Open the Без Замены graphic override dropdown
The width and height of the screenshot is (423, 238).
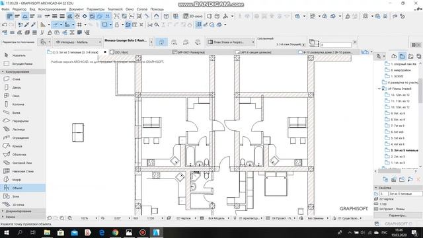tap(328, 218)
